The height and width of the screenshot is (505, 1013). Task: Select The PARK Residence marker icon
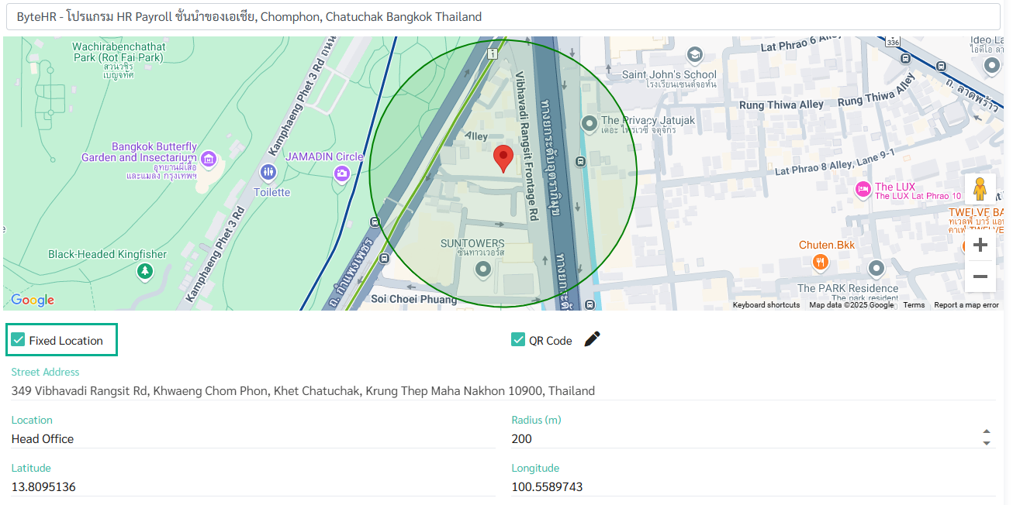876,269
